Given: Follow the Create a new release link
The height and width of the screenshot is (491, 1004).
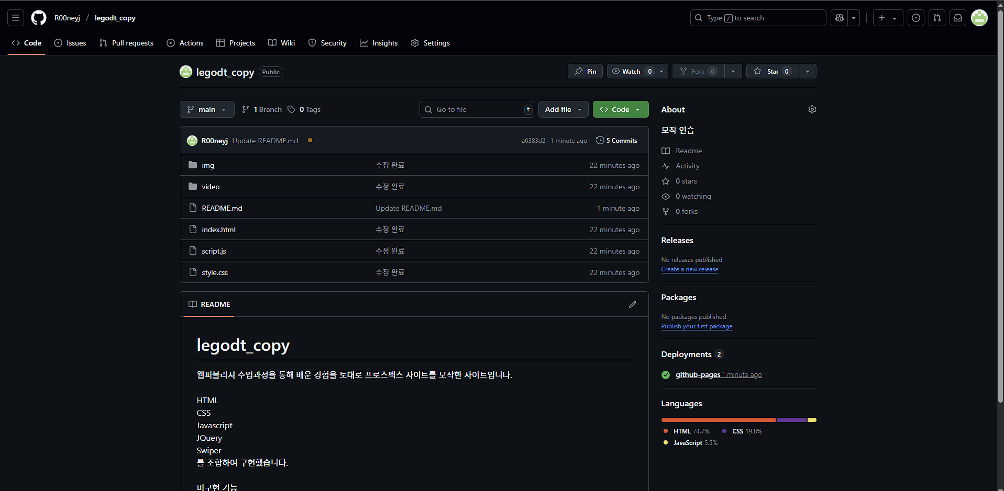Looking at the screenshot, I should click(x=689, y=269).
